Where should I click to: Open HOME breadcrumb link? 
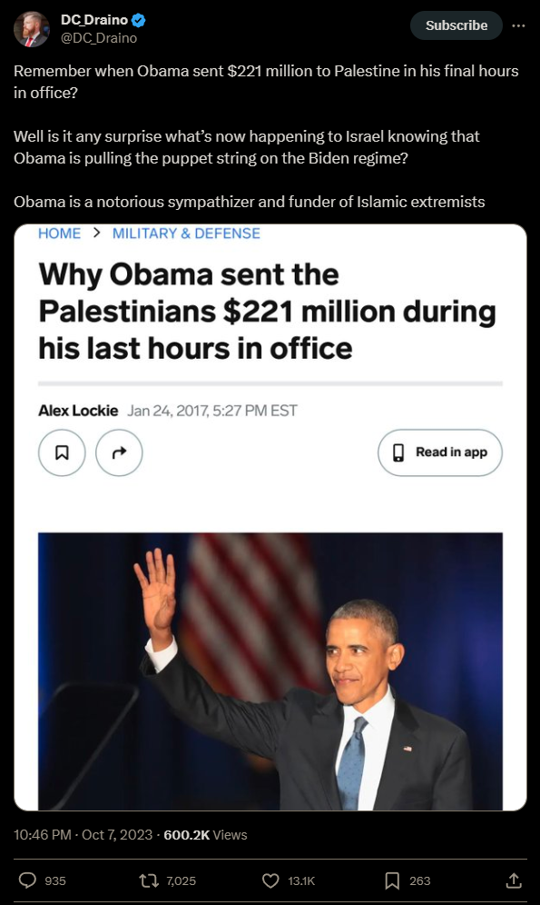coord(59,234)
